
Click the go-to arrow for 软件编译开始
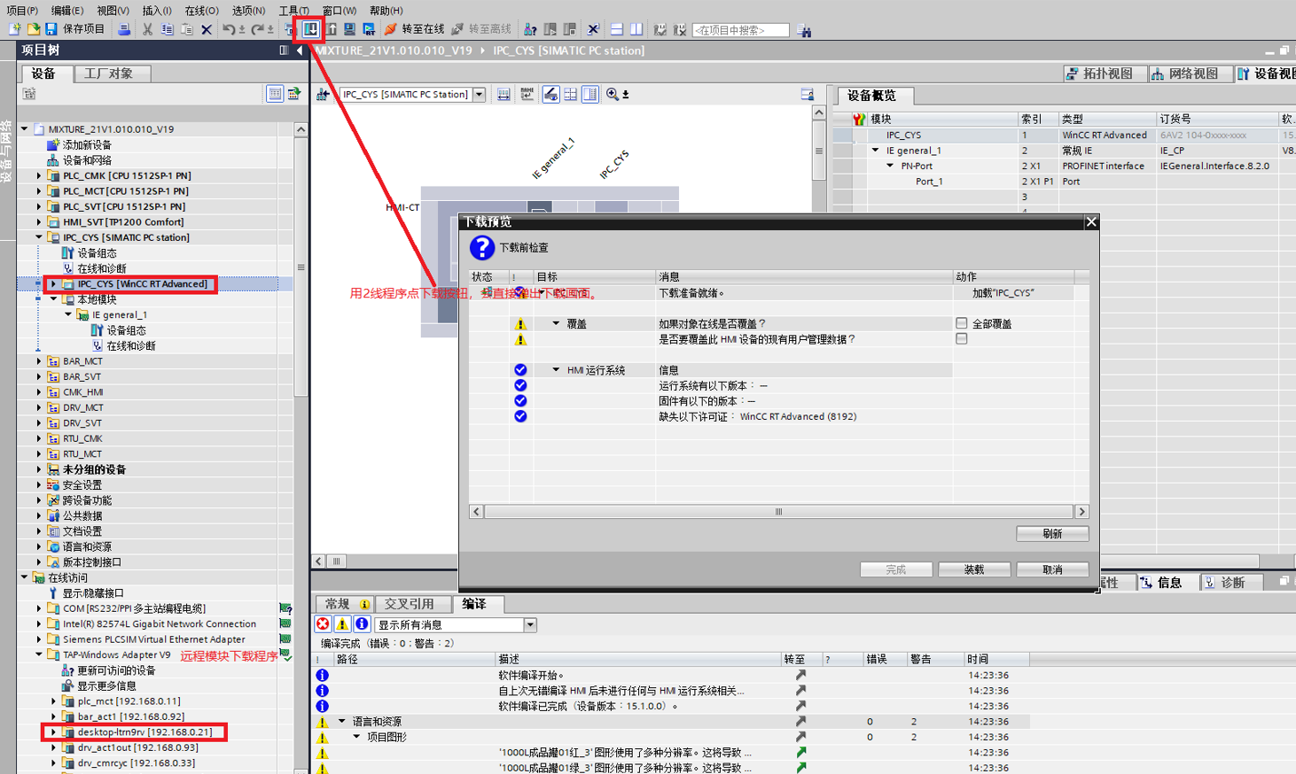coord(800,675)
